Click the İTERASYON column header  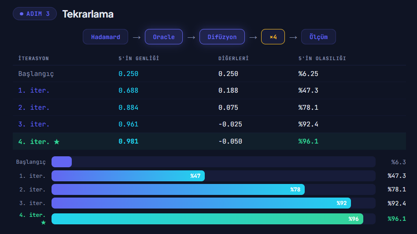coord(33,58)
